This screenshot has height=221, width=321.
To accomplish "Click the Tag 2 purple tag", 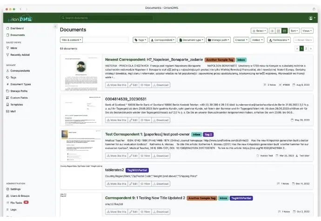I will 208,134.
